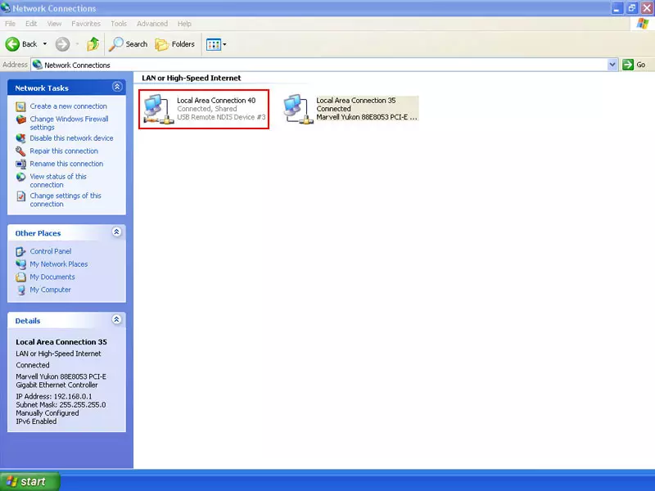This screenshot has width=655, height=491.
Task: Click View status of this connection
Action: 58,181
